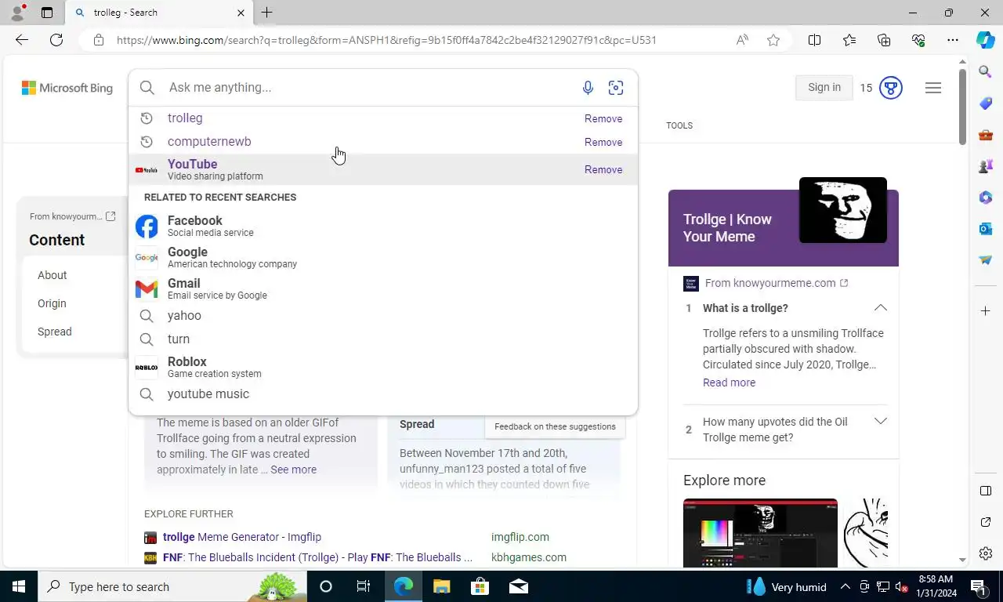The image size is (1003, 602).
Task: Open Microsoft Rewards medal icon
Action: [x=890, y=88]
